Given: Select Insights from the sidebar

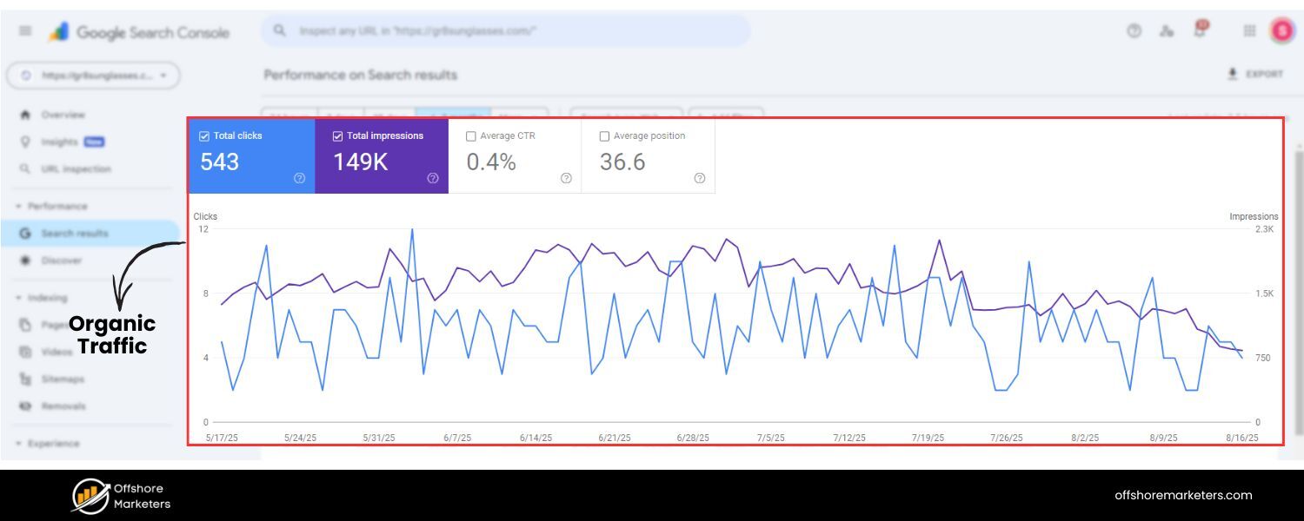Looking at the screenshot, I should (61, 142).
